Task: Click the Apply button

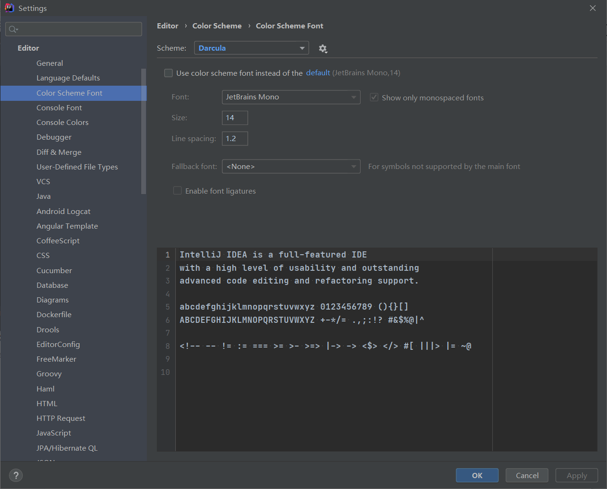Action: (x=577, y=475)
